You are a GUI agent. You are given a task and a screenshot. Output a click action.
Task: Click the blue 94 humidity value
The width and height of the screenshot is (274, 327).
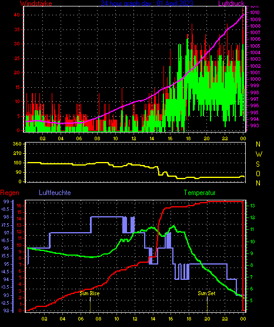point(6,279)
